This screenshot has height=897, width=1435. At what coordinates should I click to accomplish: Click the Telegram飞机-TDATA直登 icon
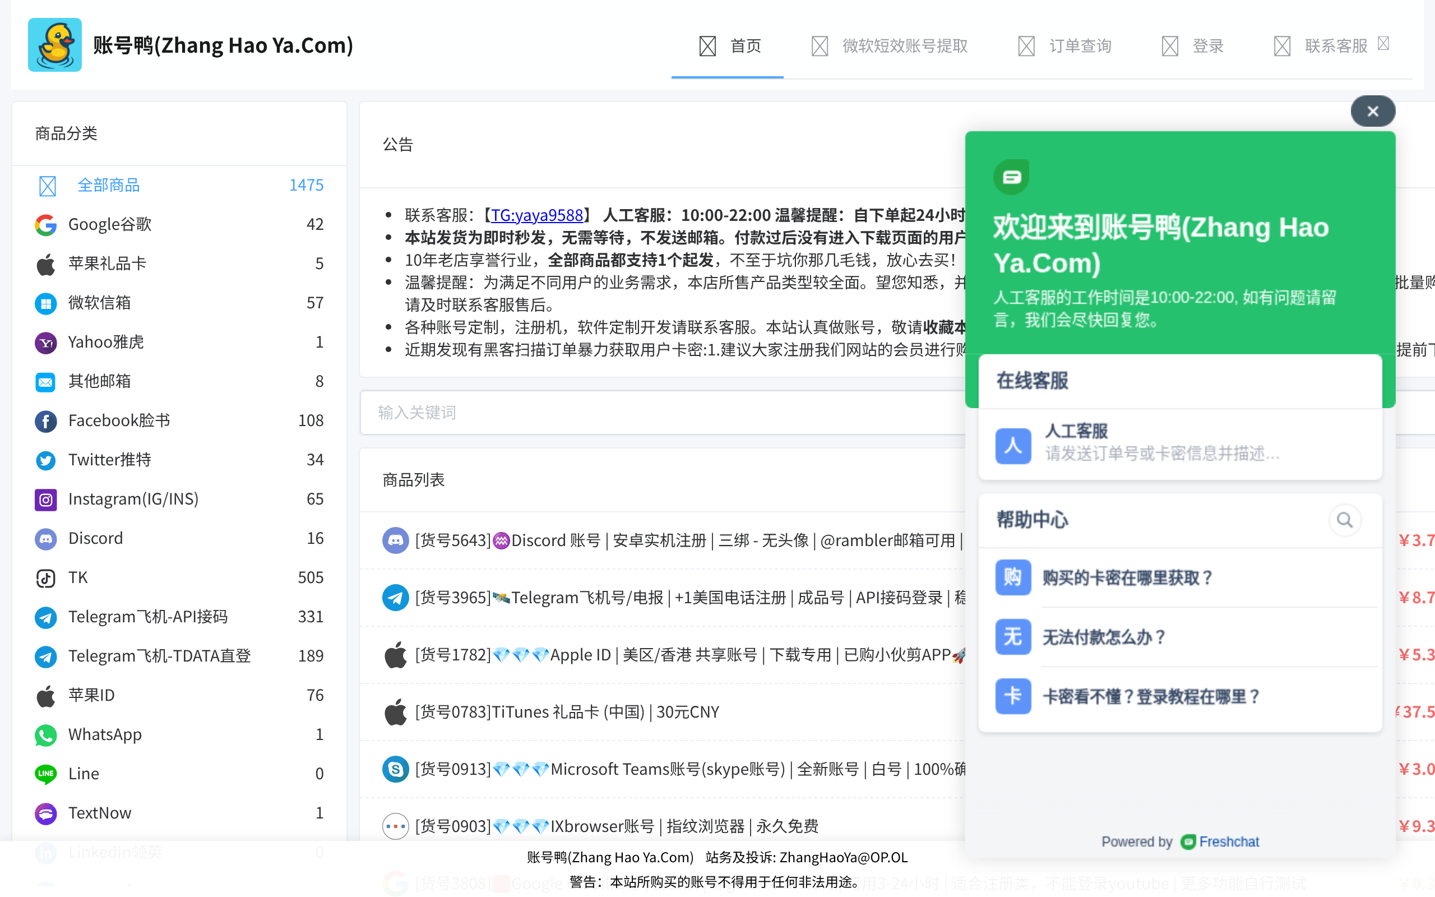click(45, 656)
